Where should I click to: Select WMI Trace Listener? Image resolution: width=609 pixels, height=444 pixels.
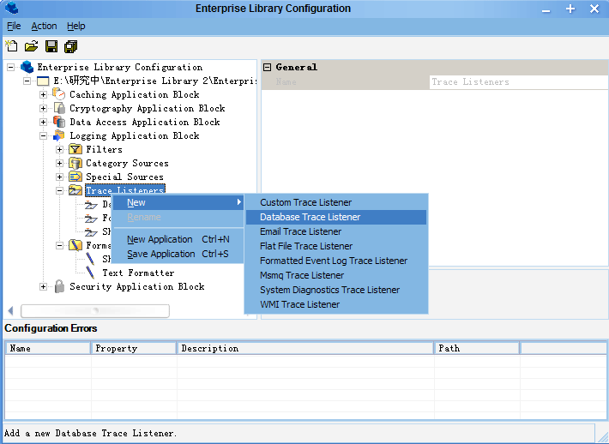tap(336, 304)
